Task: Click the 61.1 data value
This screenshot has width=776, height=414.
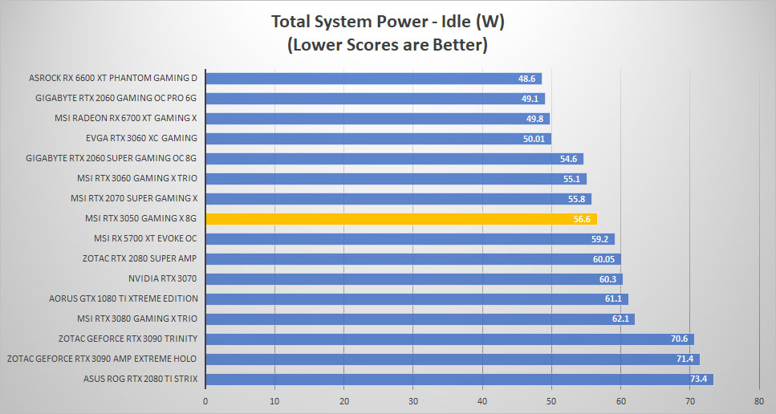Action: point(613,298)
